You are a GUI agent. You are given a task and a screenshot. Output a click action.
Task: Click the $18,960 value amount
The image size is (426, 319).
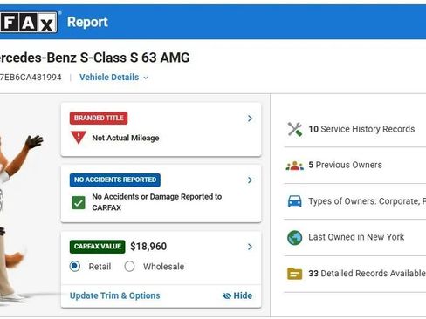click(x=148, y=247)
